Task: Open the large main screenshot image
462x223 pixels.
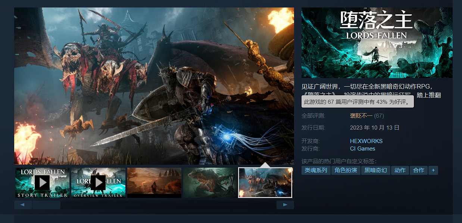Action: click(x=154, y=86)
